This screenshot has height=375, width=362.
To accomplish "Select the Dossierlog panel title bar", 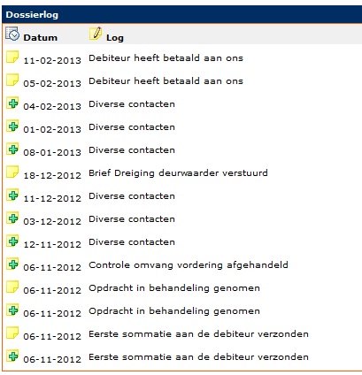I will pyautogui.click(x=181, y=14).
